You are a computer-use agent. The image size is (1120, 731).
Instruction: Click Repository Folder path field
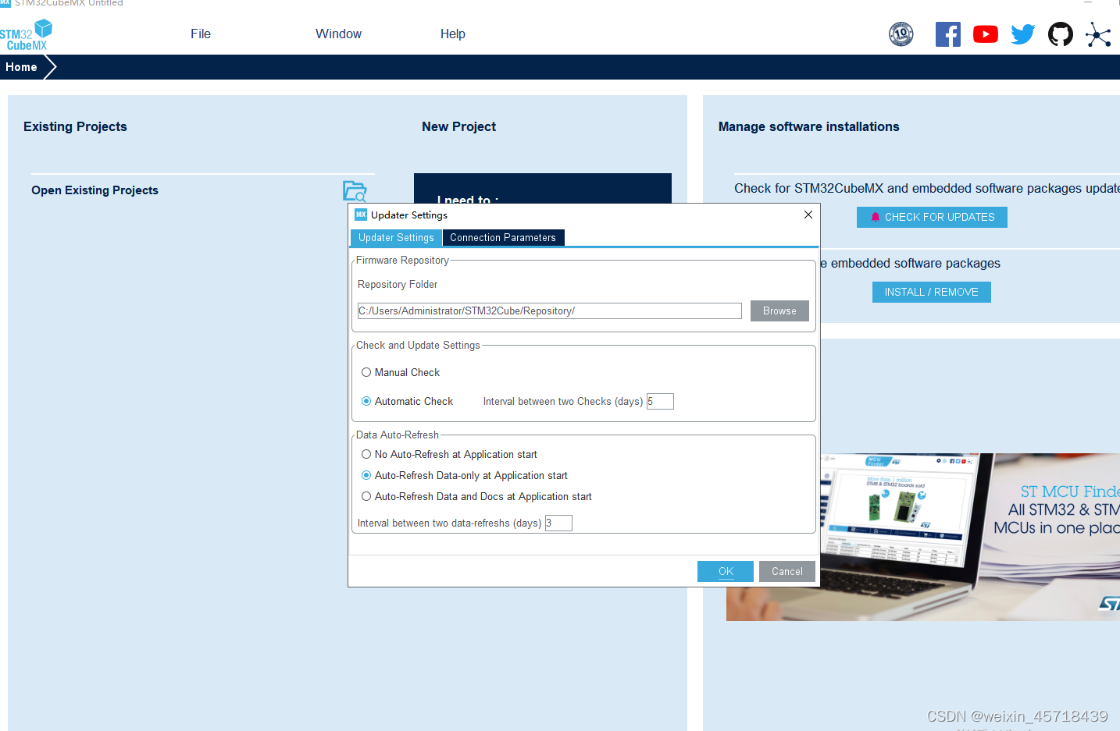(x=550, y=311)
